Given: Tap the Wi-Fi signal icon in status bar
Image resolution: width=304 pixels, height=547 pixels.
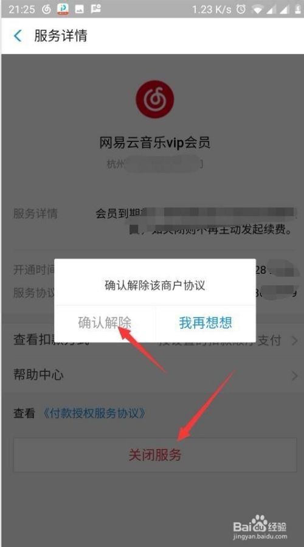Looking at the screenshot, I should (258, 10).
